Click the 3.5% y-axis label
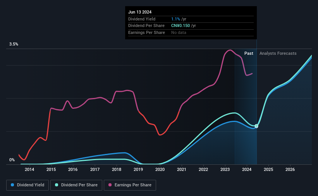This screenshot has width=318, height=196. click(x=14, y=44)
